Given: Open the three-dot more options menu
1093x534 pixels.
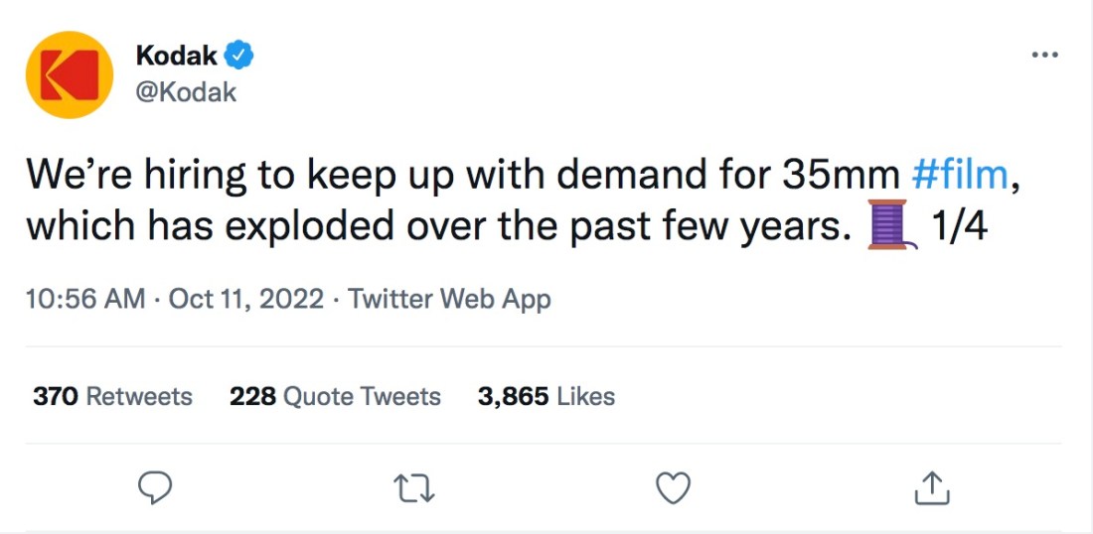Looking at the screenshot, I should 1044,56.
